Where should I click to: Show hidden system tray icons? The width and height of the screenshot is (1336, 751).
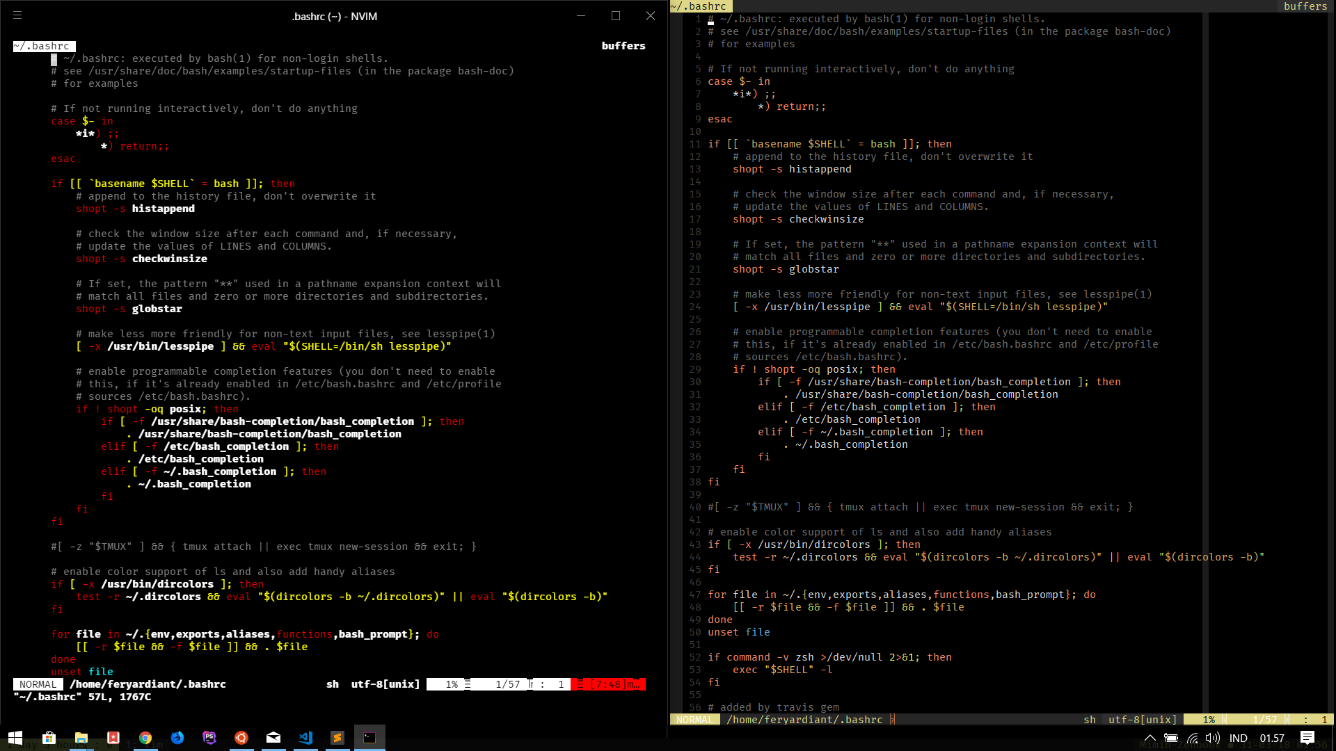pos(1150,738)
